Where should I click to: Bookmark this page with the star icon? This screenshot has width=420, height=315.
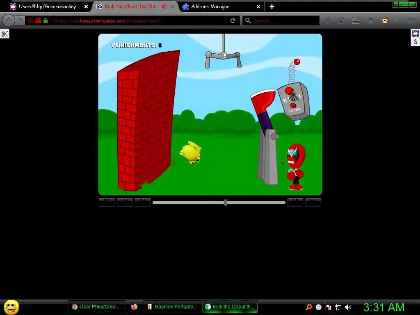coord(328,21)
